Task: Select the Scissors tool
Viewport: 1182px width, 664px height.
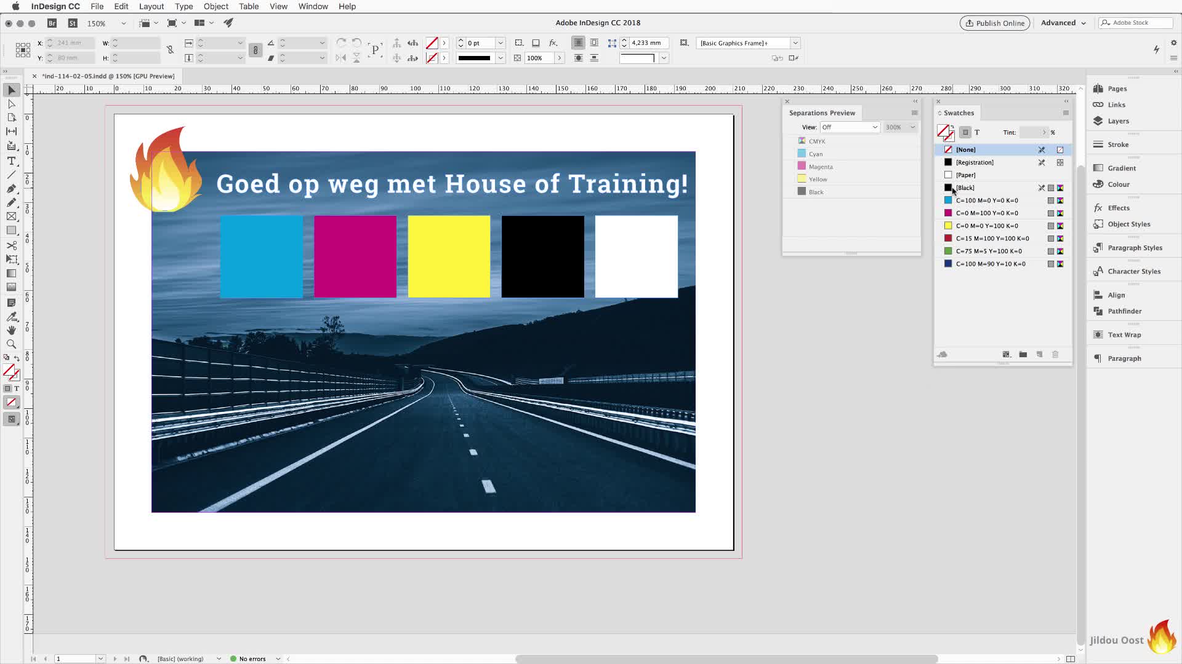Action: click(11, 245)
